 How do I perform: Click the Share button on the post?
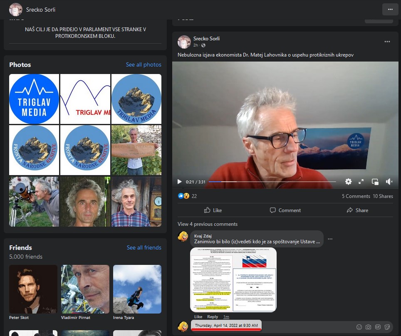[357, 210]
